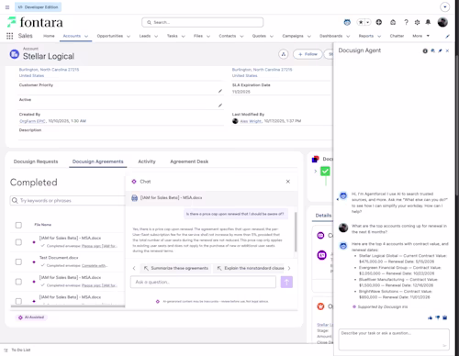The image size is (459, 356).
Task: Switch to the Activity tab
Action: tap(147, 161)
